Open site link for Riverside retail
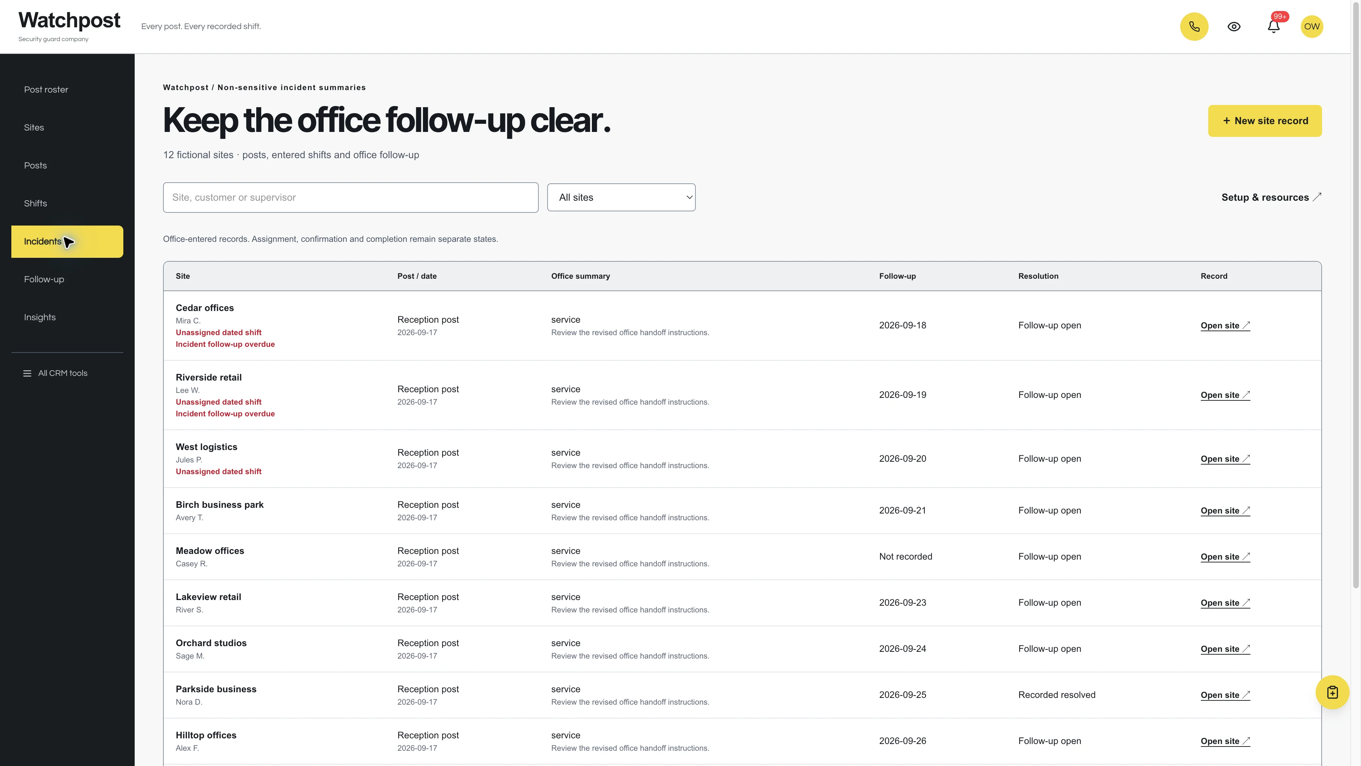 tap(1225, 395)
